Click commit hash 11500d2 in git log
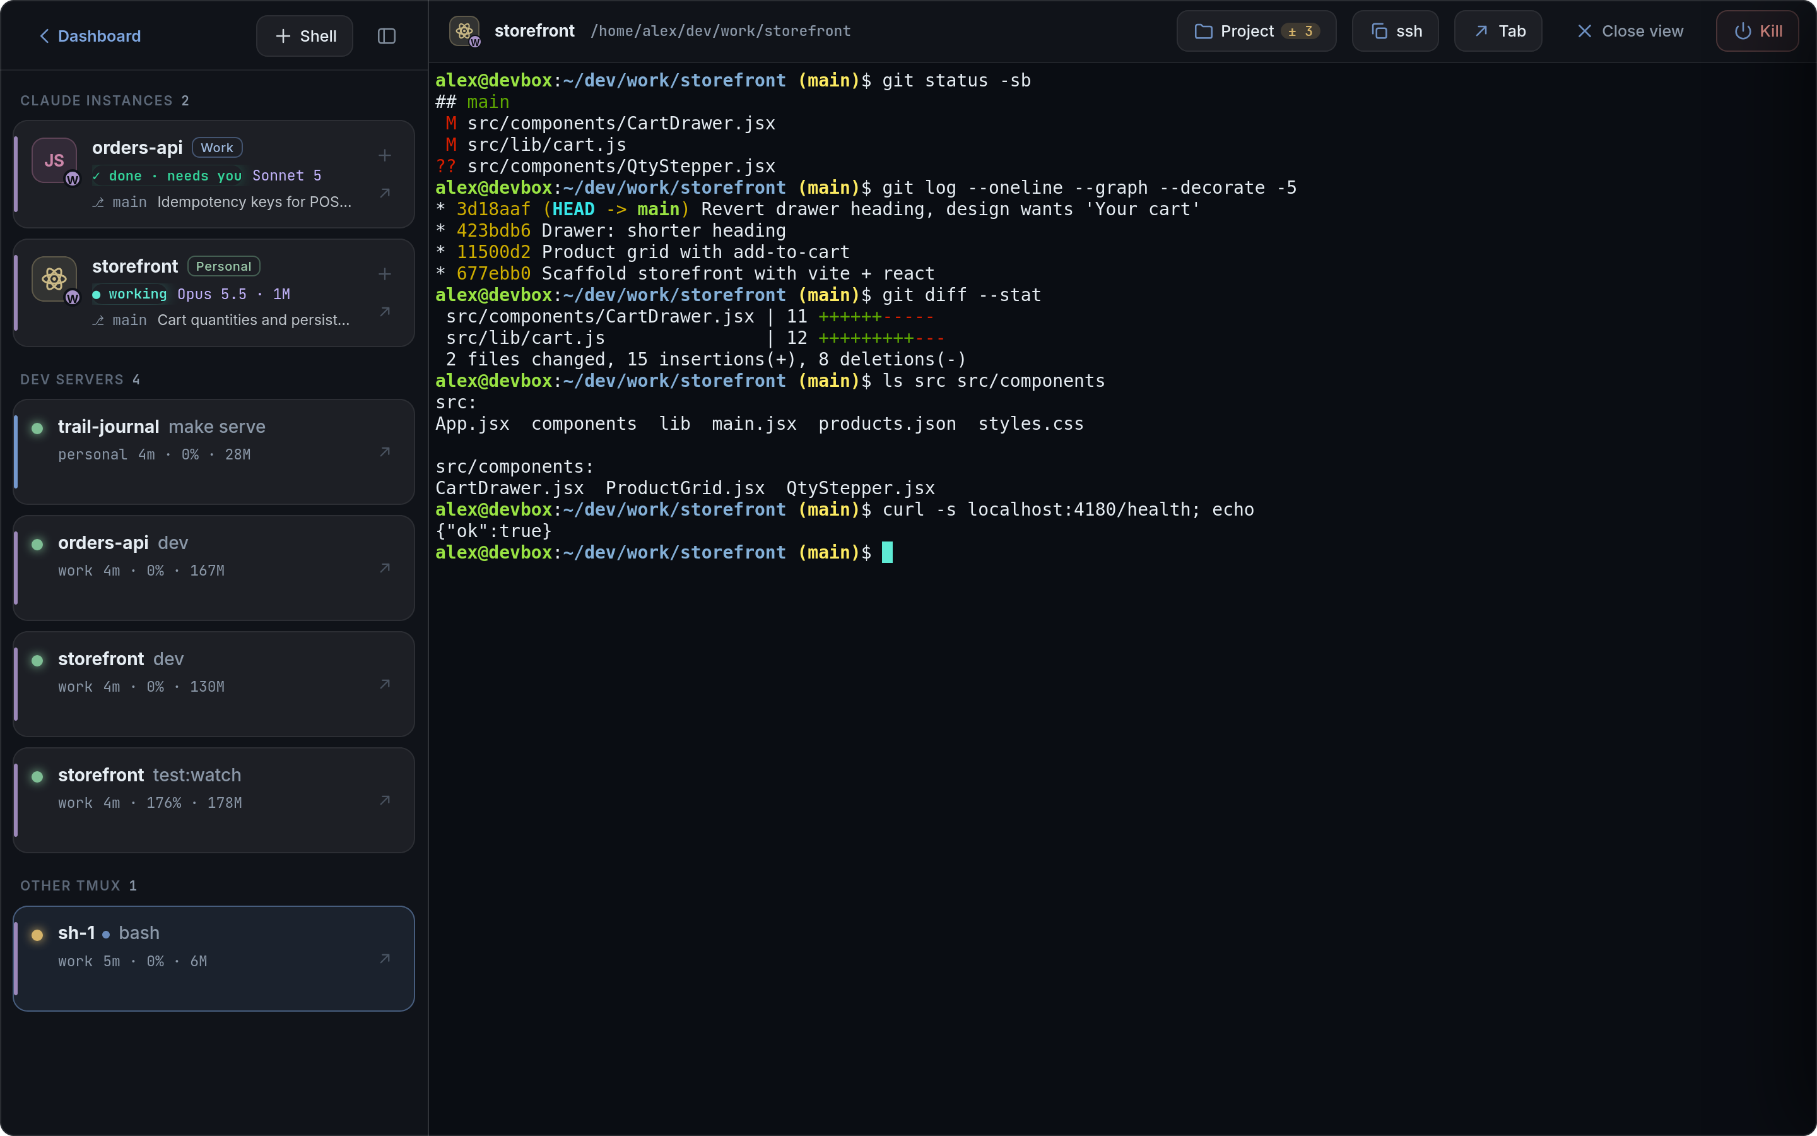This screenshot has width=1817, height=1136. 493,252
